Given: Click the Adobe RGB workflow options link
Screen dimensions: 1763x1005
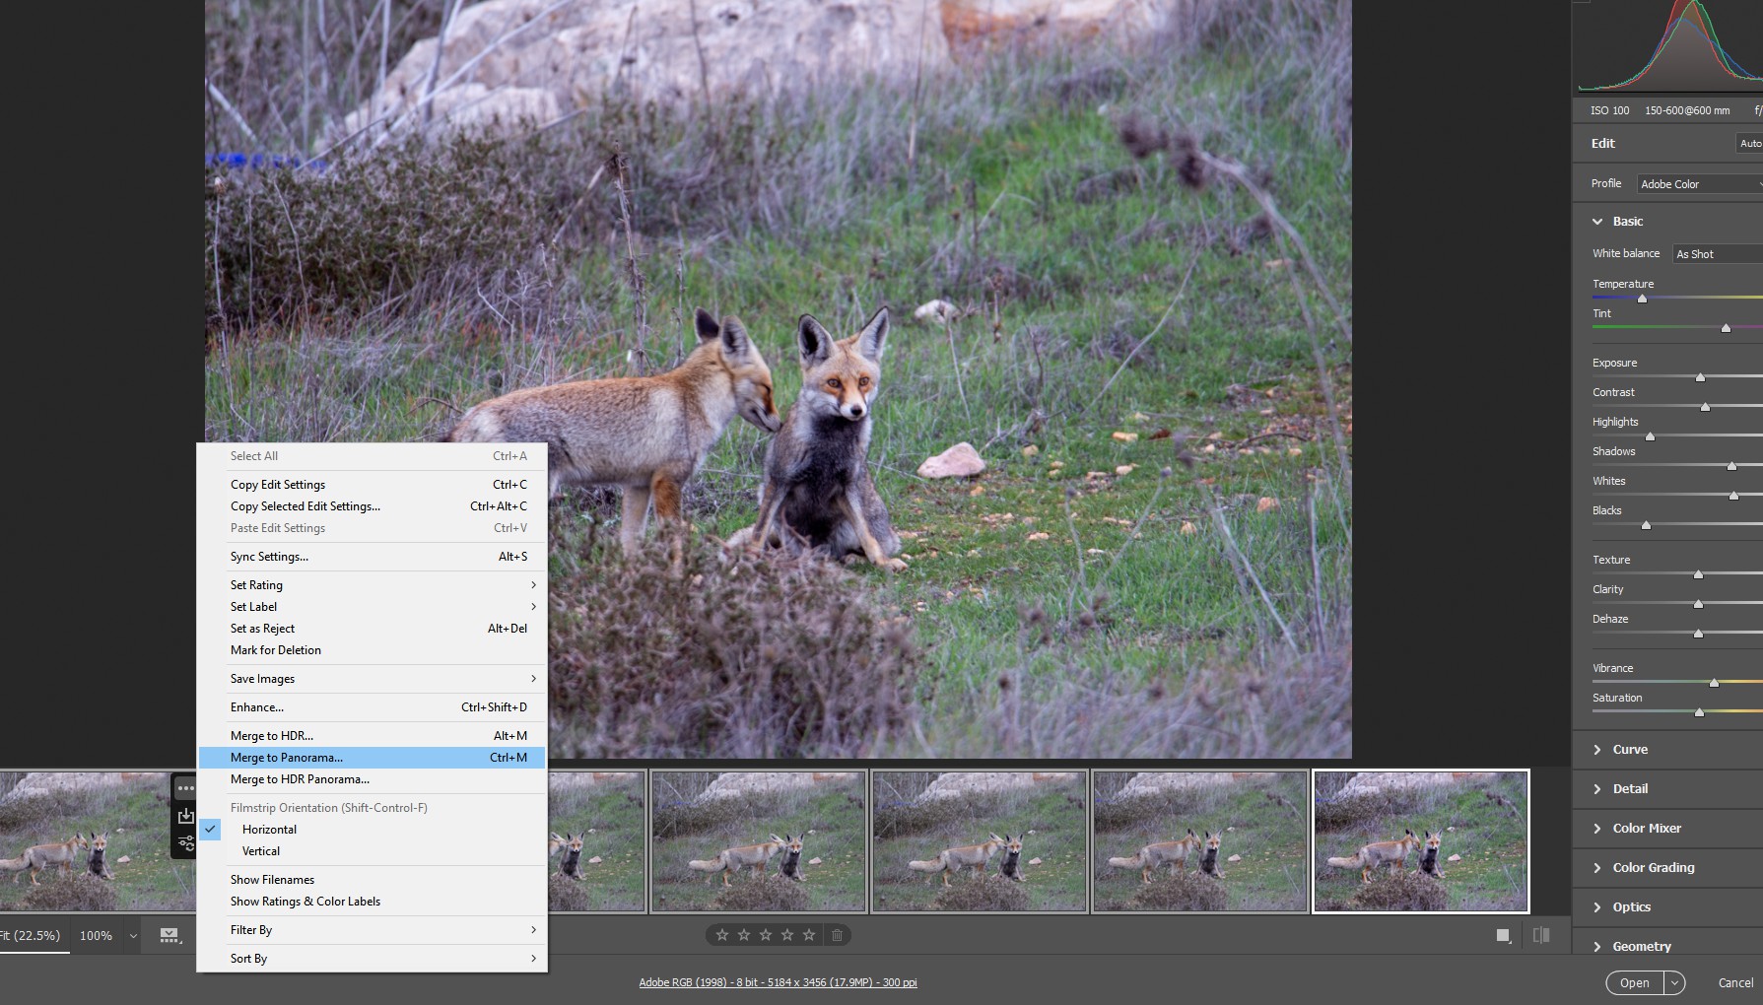Looking at the screenshot, I should 778,982.
